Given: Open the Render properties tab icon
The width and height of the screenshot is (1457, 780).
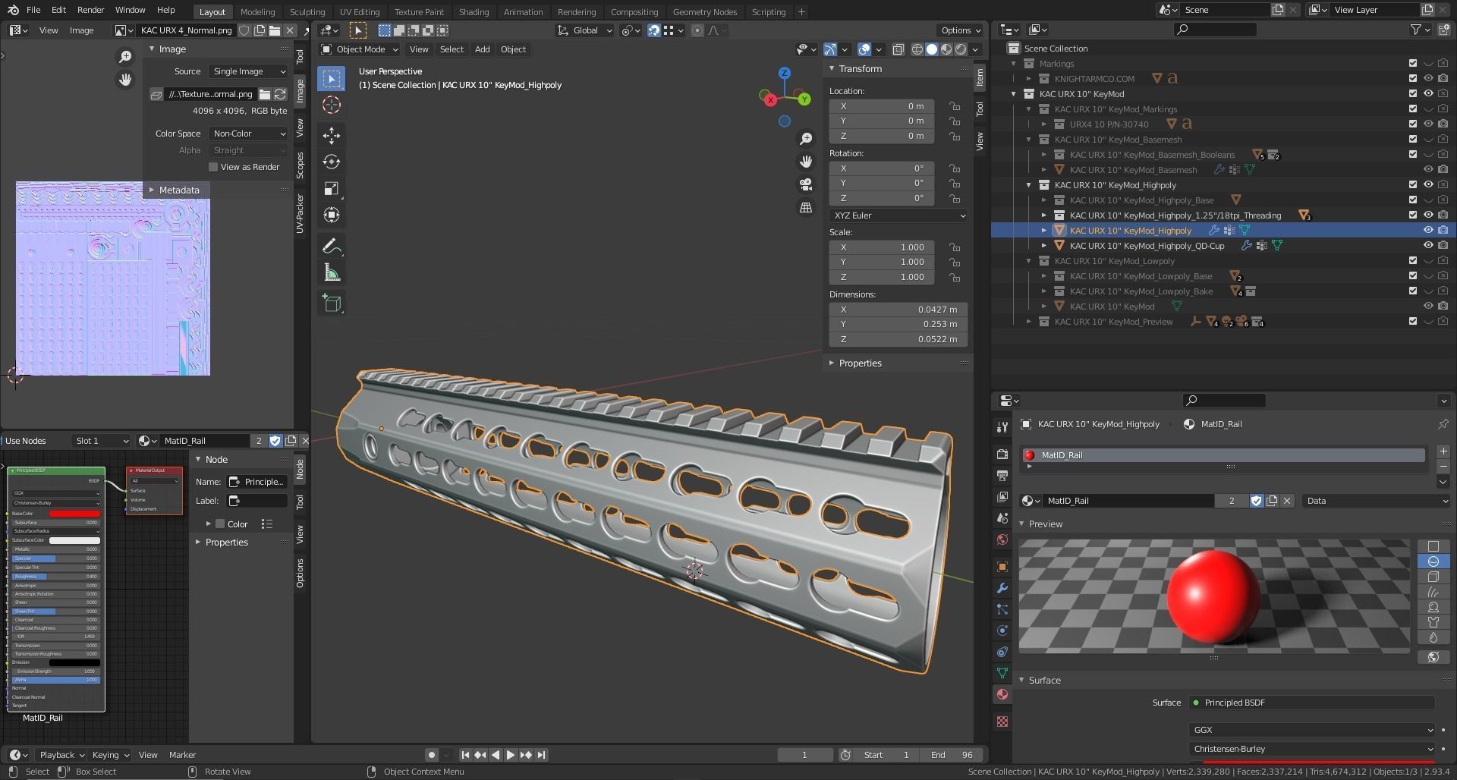Looking at the screenshot, I should (1002, 454).
